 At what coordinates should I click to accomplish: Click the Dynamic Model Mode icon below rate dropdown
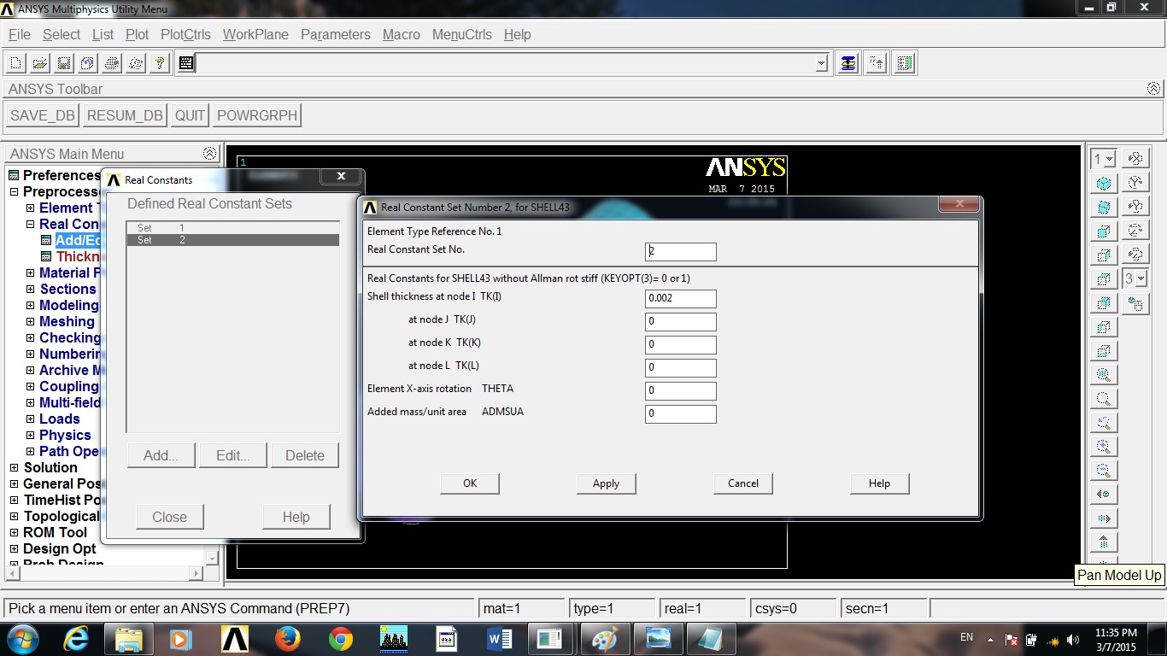coord(1135,303)
